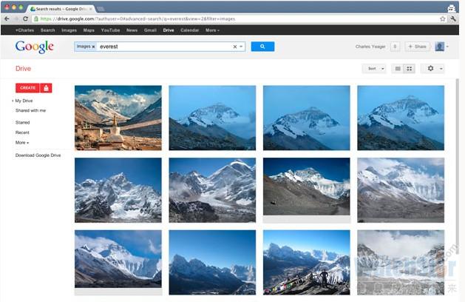This screenshot has height=302, width=465.
Task: Expand the More section in sidebar
Action: pos(22,142)
